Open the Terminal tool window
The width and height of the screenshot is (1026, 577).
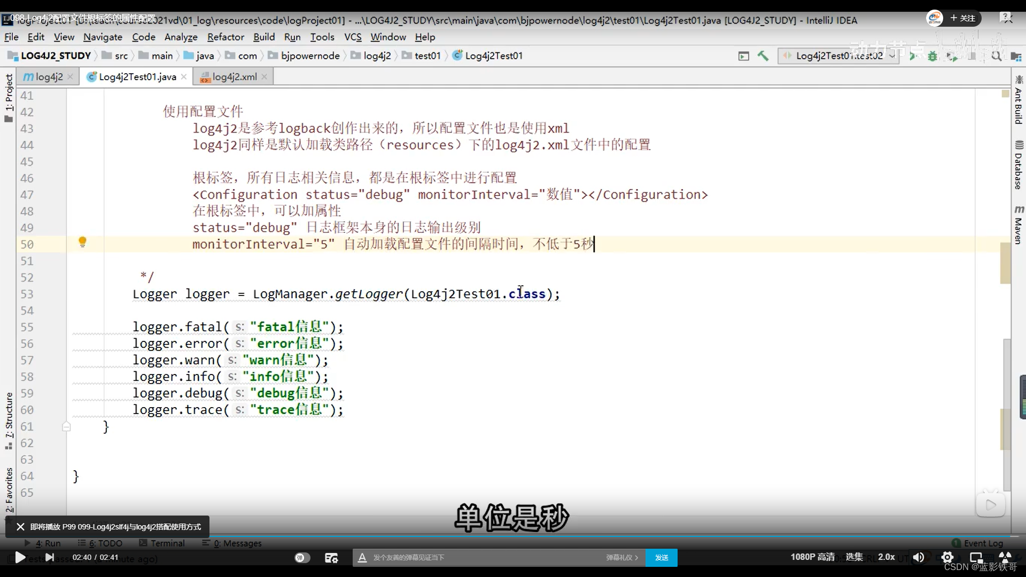(162, 543)
